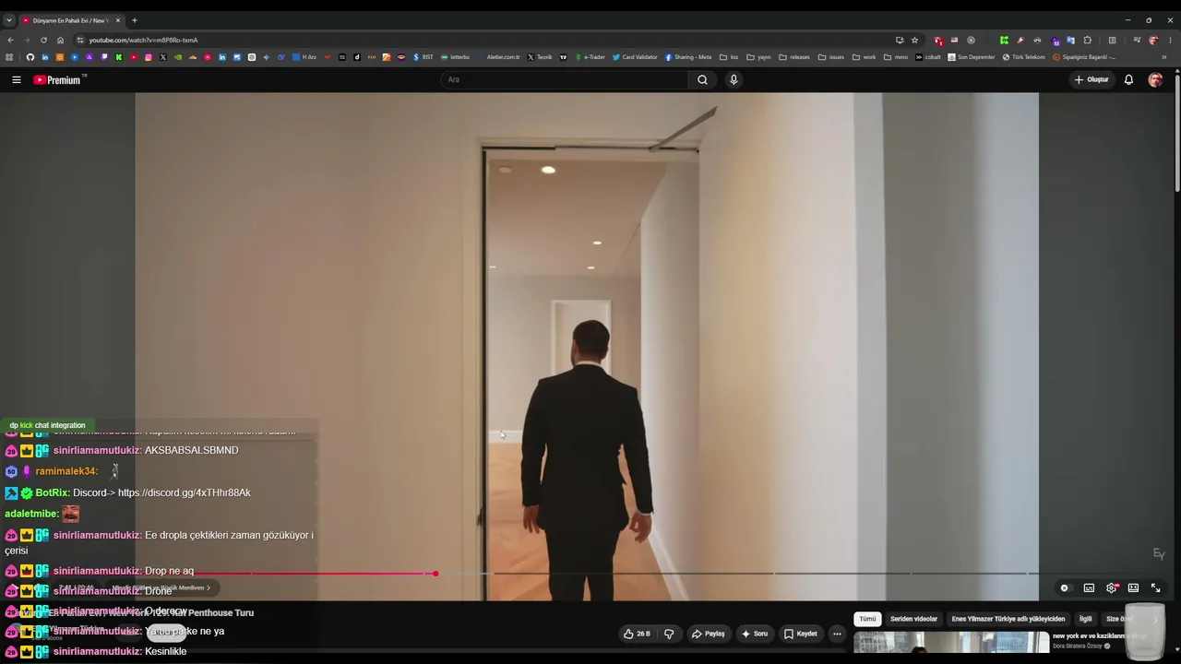
Task: Click the YouTube search magnifier button
Action: pos(702,80)
